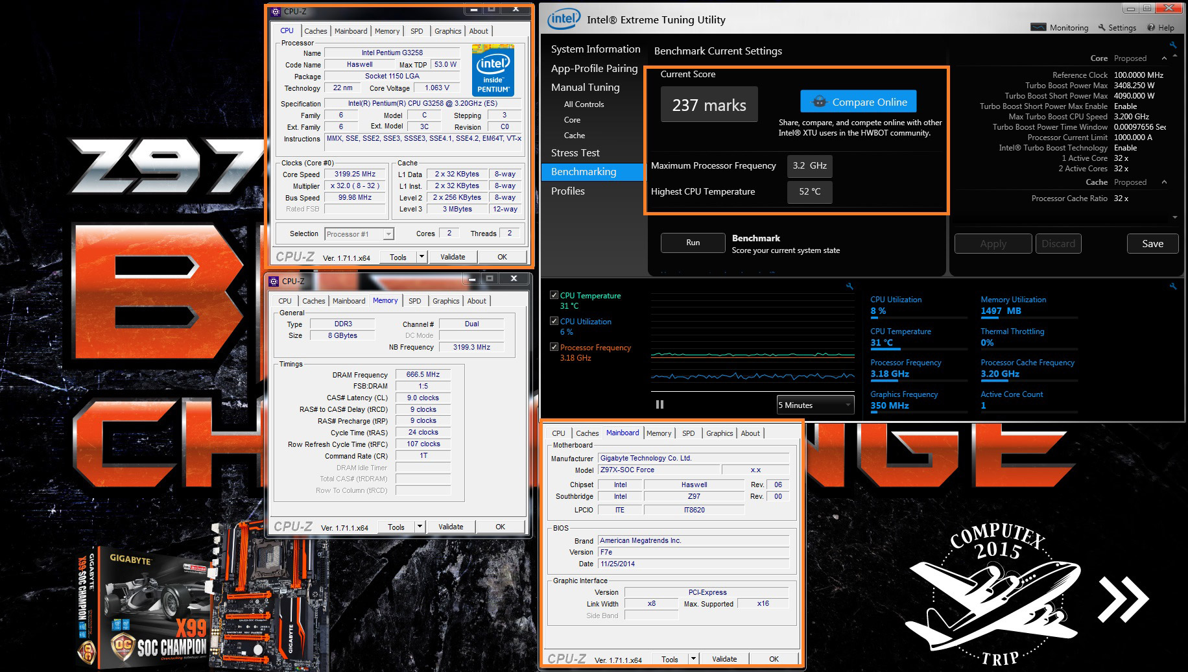Open Memory tab in the bottom CPU-Z Mainboard window
Image resolution: width=1188 pixels, height=672 pixels.
[x=659, y=433]
